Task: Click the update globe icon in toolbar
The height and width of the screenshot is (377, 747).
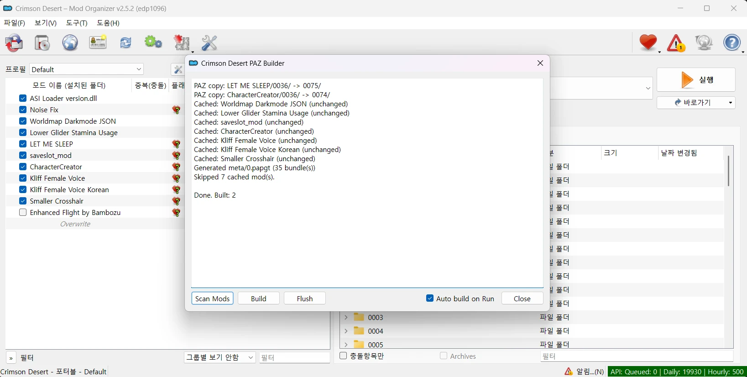Action: (x=704, y=43)
